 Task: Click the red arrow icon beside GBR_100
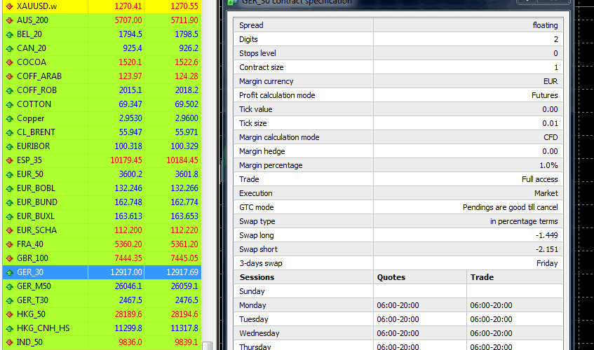coord(10,258)
